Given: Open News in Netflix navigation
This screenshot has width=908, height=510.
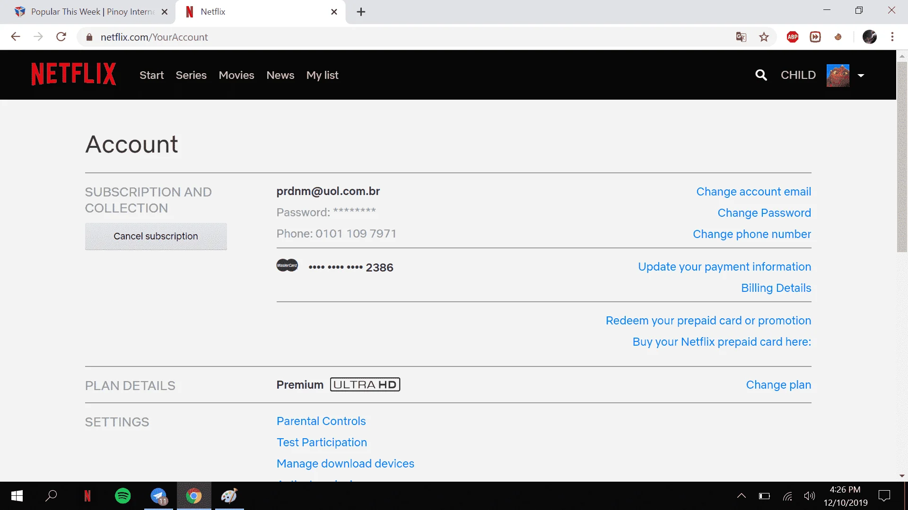Looking at the screenshot, I should tap(280, 75).
